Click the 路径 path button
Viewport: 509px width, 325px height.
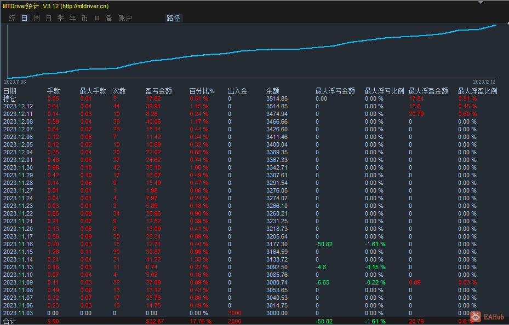click(x=173, y=18)
